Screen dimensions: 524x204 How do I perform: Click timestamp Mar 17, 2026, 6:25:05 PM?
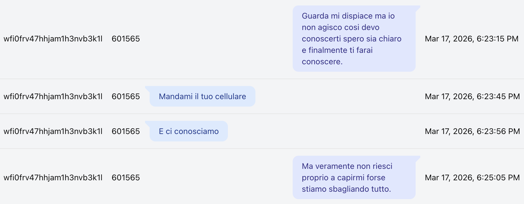[472, 177]
